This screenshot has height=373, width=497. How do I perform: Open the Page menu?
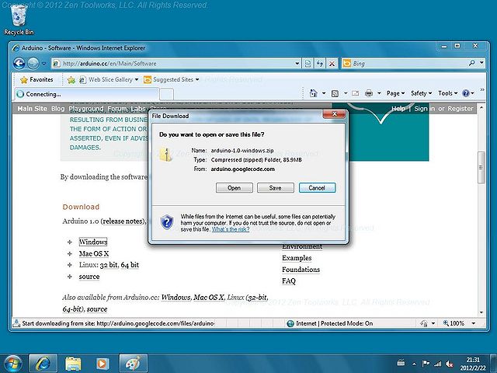(395, 93)
